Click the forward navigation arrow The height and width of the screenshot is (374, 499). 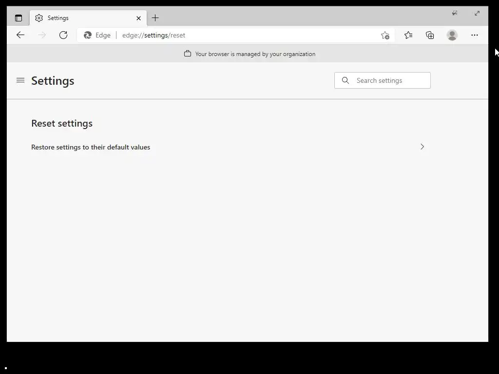point(42,35)
